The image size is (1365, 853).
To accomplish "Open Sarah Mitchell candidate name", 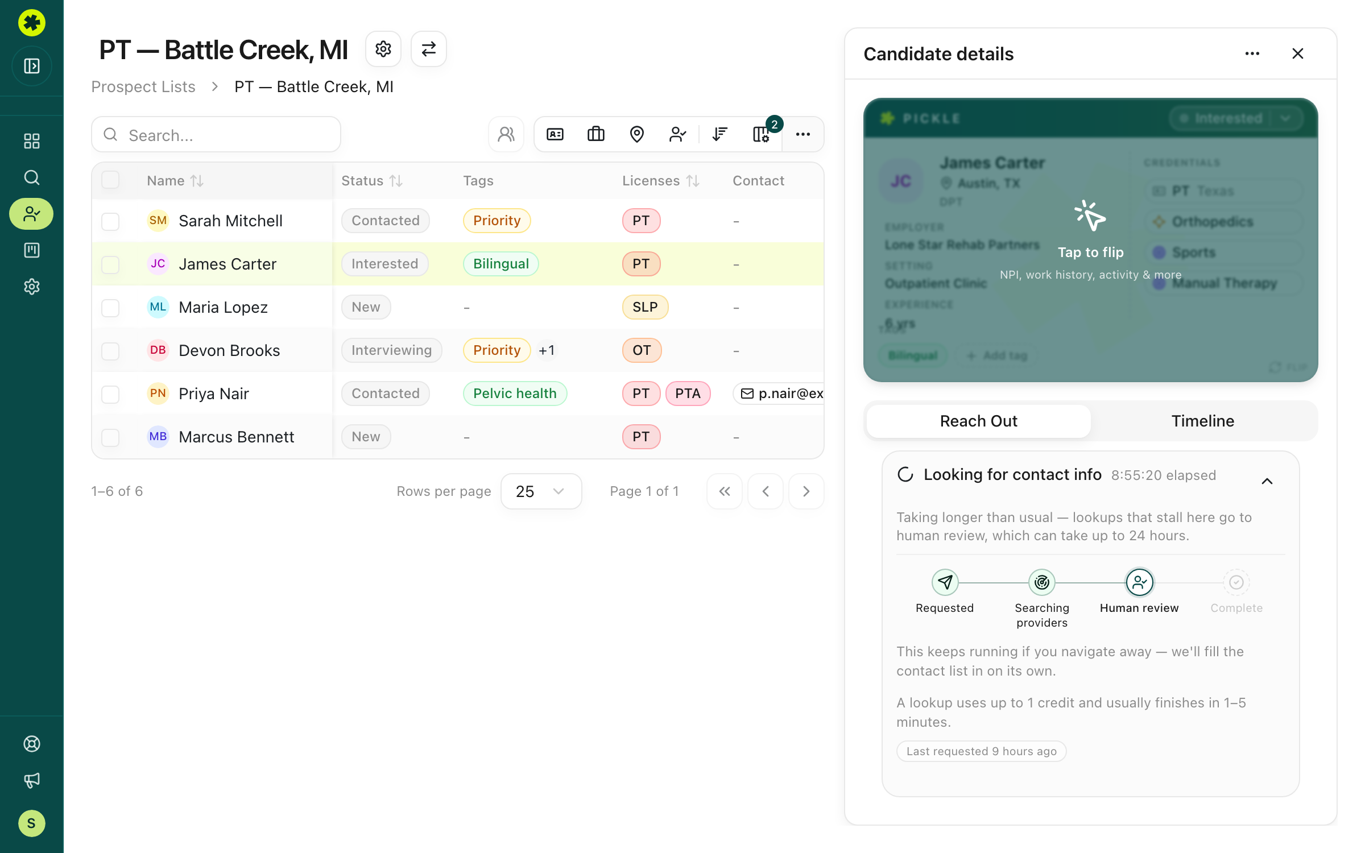I will [x=230, y=221].
